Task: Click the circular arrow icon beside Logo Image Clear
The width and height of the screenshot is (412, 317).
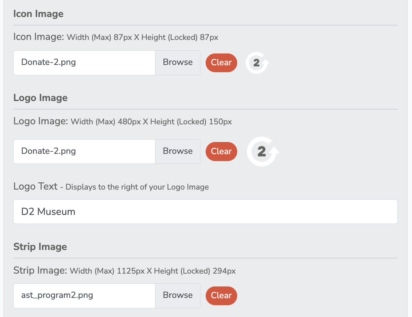Action: 263,151
